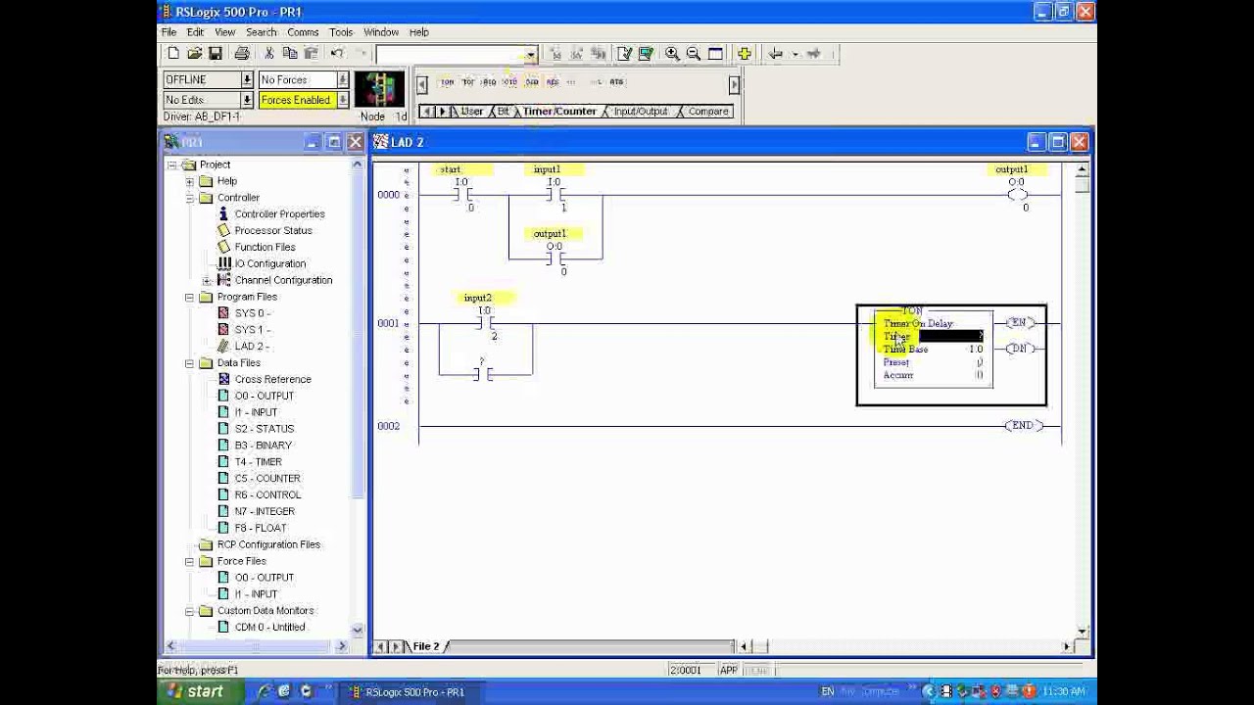Select the input2 contact on rung 0001
This screenshot has height=705, width=1254.
coord(485,323)
